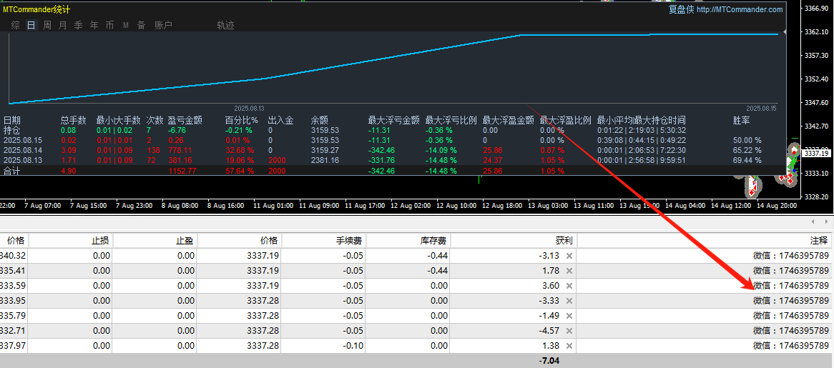Image resolution: width=834 pixels, height=368 pixels.
Task: Close the order with profit 3.60
Action: coord(569,285)
